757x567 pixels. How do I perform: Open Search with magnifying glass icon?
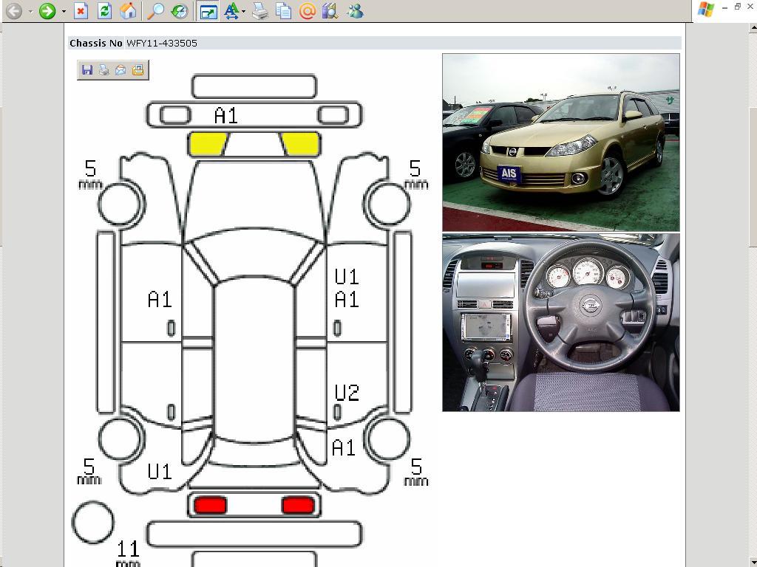155,10
